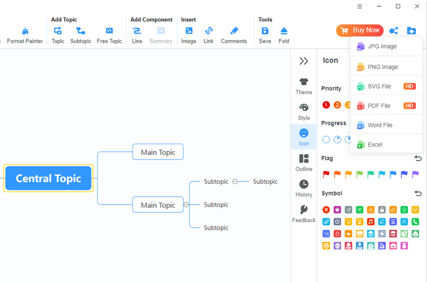Viewport: 427px width, 282px height.
Task: Click the Fold tool
Action: [284, 35]
